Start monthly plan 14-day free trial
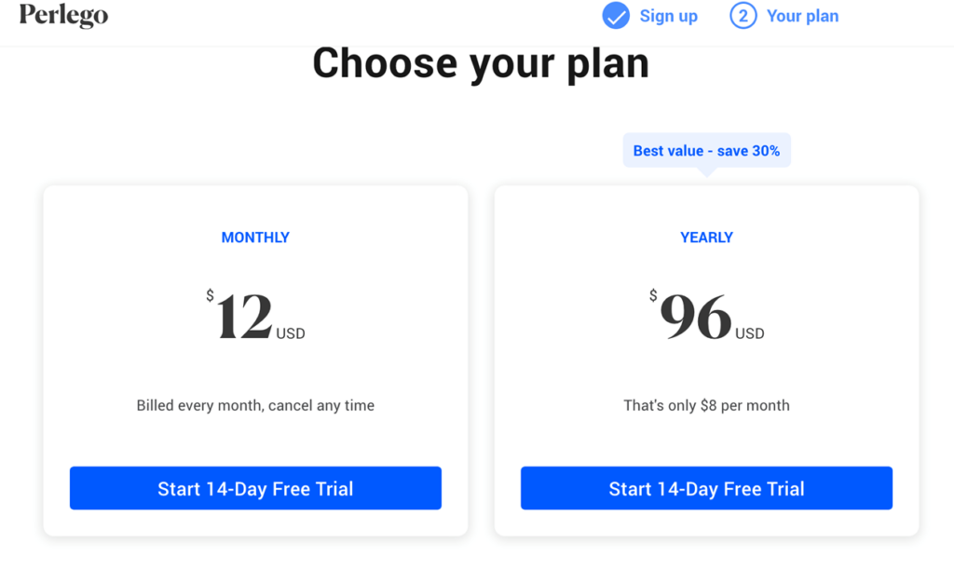 pyautogui.click(x=255, y=488)
